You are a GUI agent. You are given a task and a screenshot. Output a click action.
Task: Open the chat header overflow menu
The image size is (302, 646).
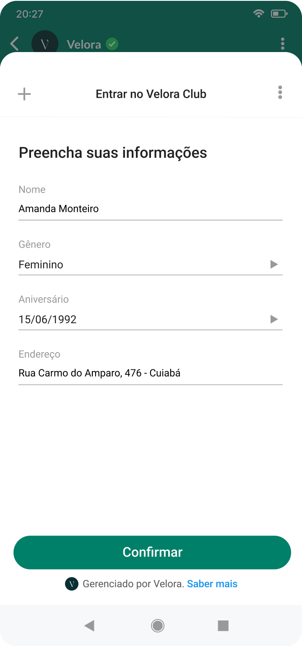point(282,44)
